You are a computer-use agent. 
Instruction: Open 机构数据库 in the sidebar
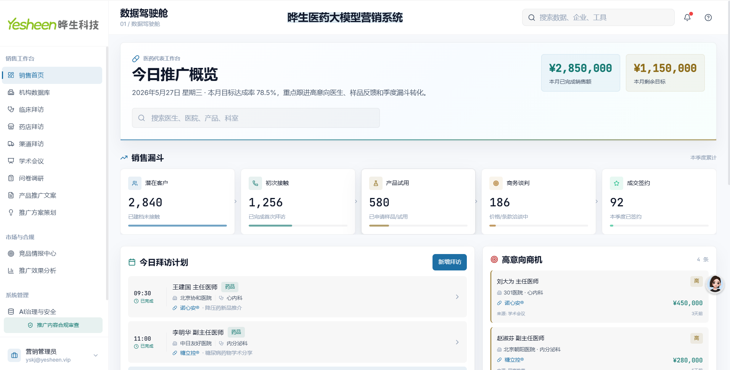click(52, 92)
